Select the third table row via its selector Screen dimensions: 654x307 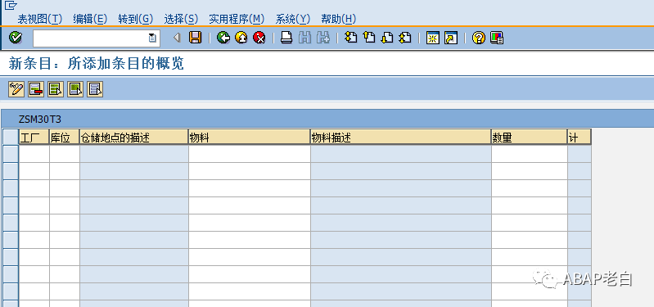[11, 188]
